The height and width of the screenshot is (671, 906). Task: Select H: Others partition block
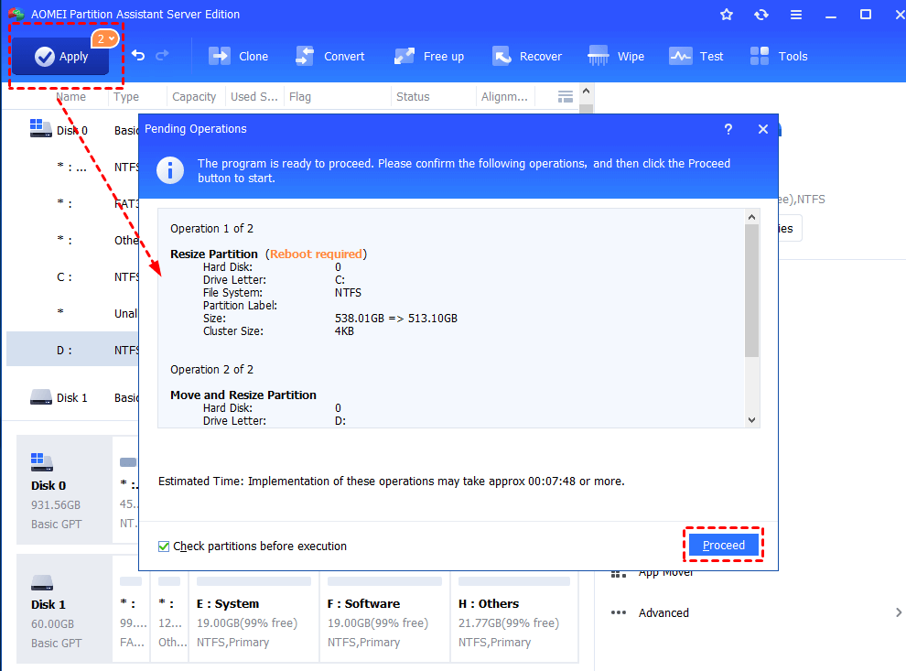tap(514, 617)
